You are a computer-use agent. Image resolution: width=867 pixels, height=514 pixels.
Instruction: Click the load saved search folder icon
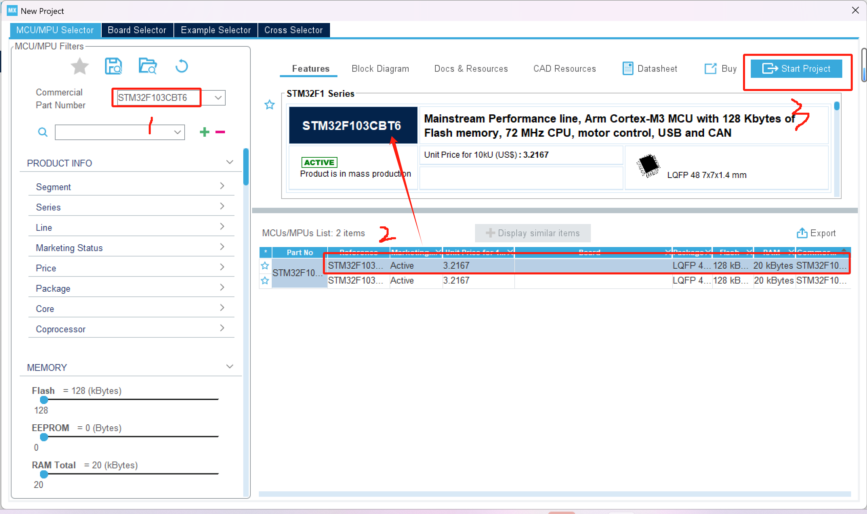[x=148, y=66]
